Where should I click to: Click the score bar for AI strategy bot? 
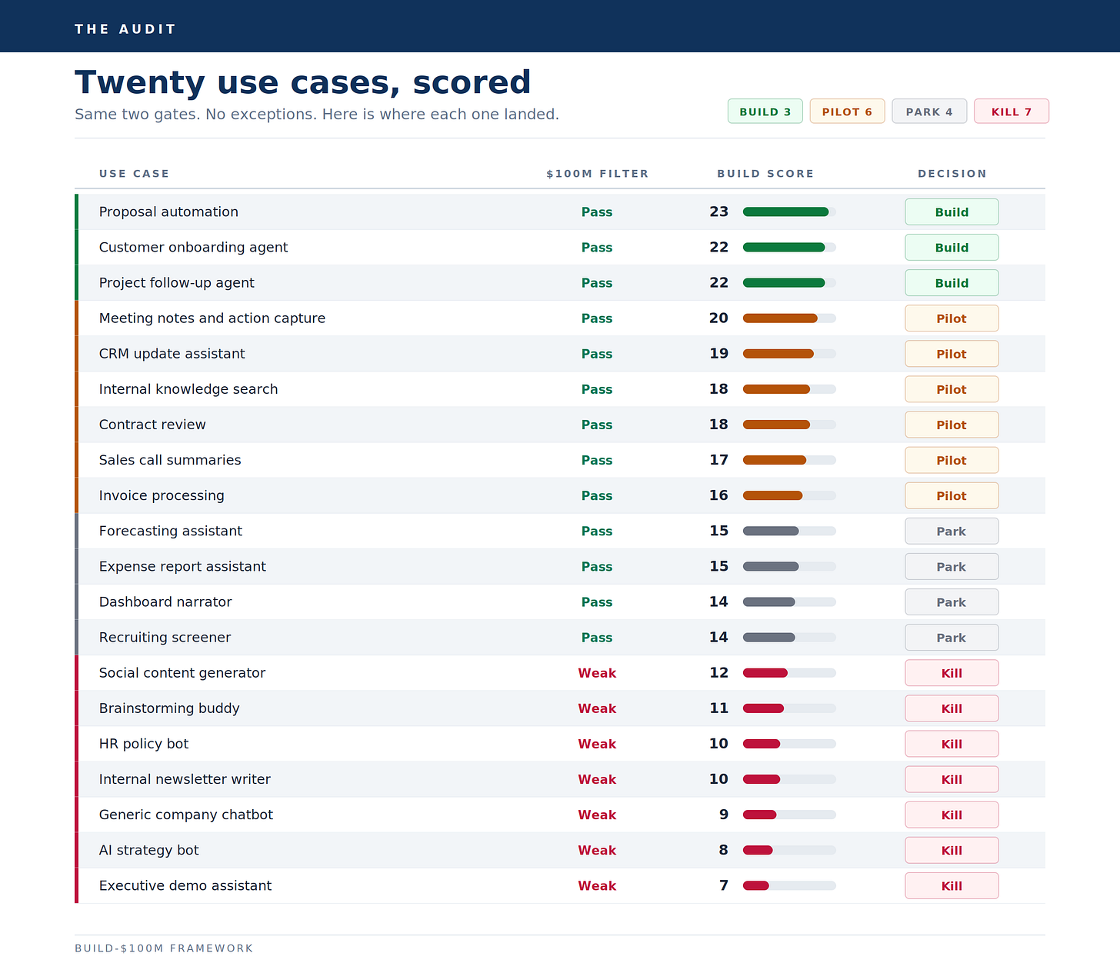click(789, 850)
